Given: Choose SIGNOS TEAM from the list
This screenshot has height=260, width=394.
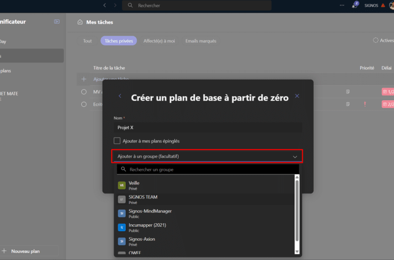Looking at the screenshot, I should click(x=143, y=199).
